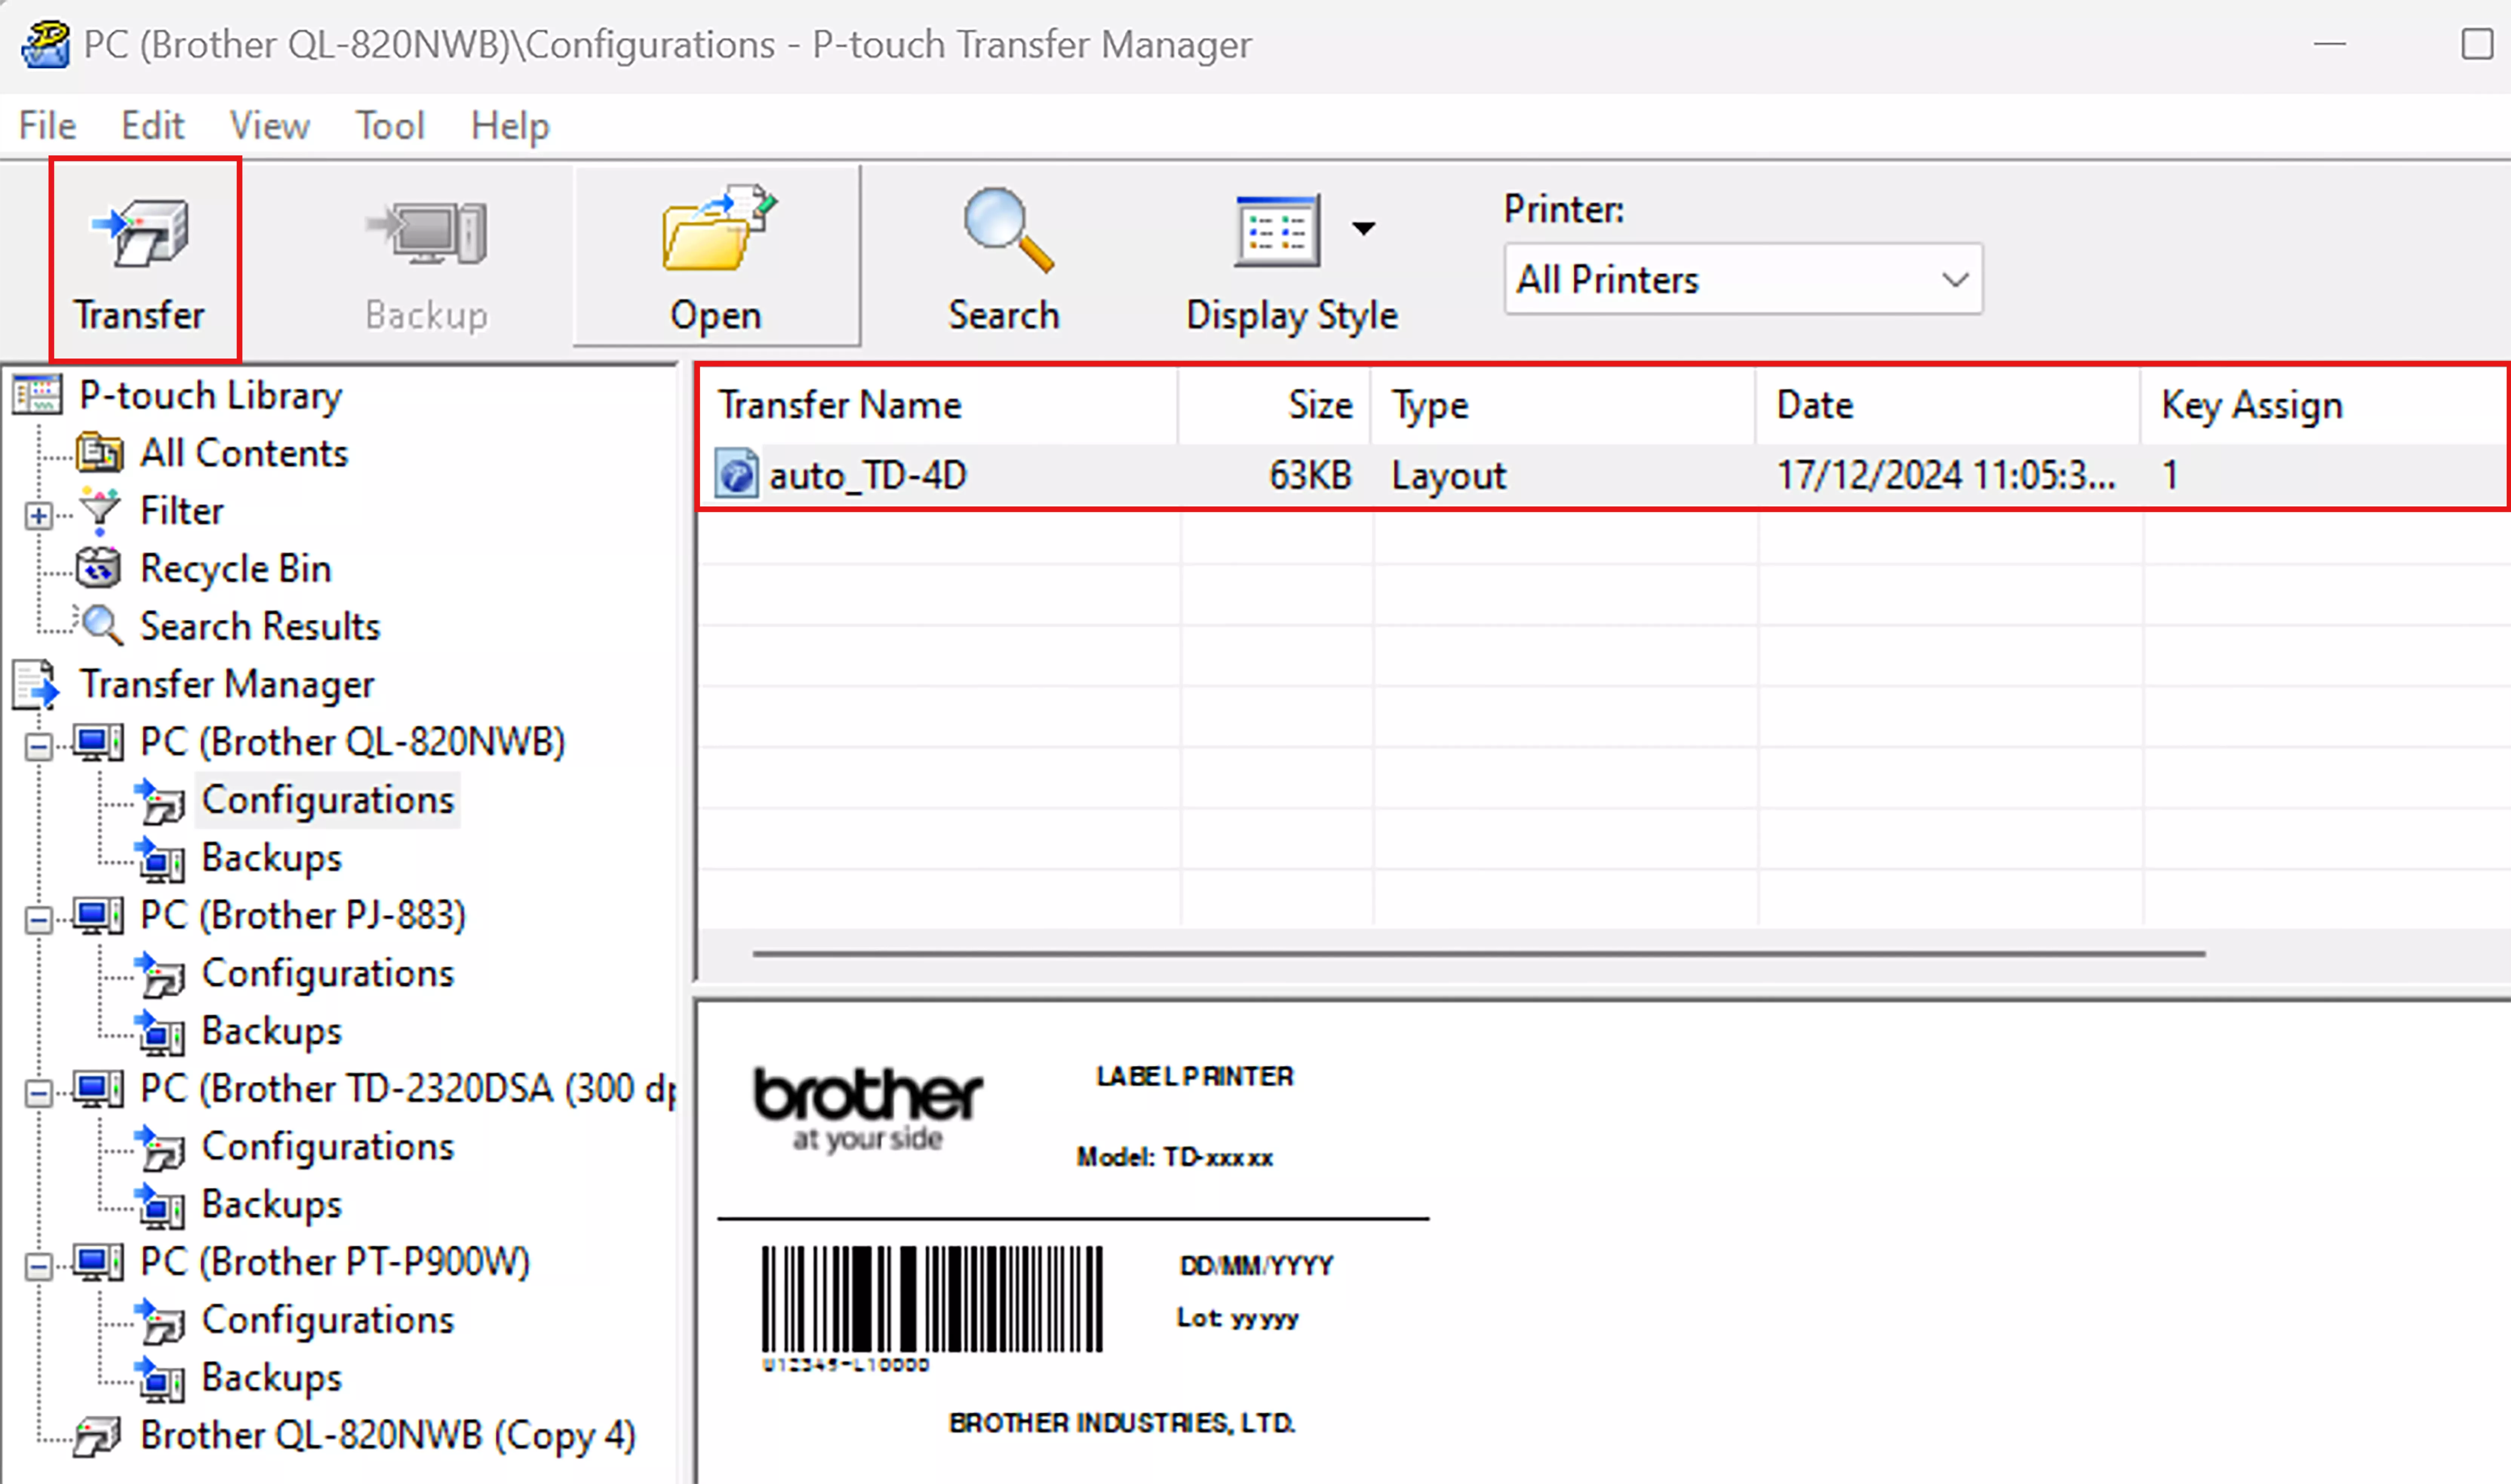Select Backups under PC (Brother PJ-883)
The height and width of the screenshot is (1484, 2511).
(271, 1031)
